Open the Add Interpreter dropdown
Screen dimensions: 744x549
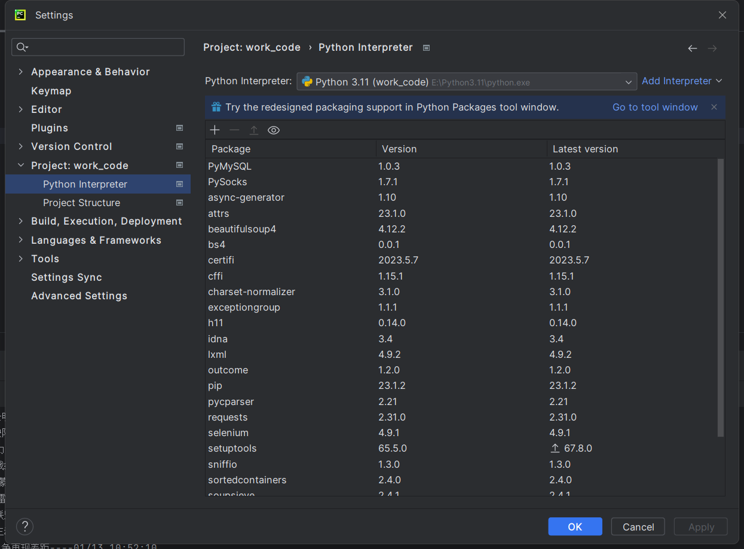682,81
